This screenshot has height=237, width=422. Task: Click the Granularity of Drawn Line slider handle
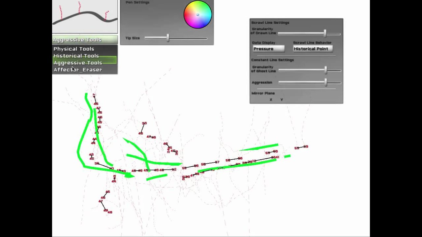325,34
